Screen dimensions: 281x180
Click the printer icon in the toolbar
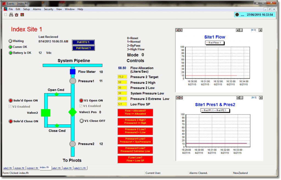pyautogui.click(x=11, y=15)
